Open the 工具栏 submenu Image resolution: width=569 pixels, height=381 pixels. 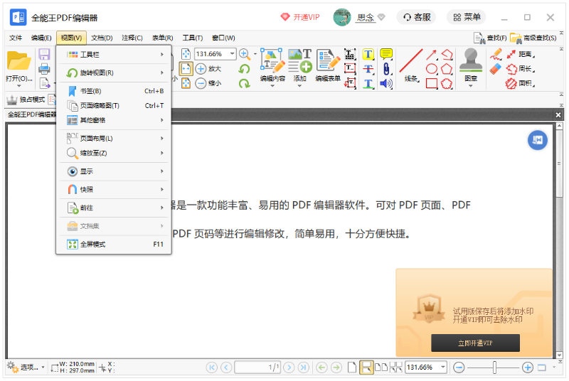coord(114,54)
